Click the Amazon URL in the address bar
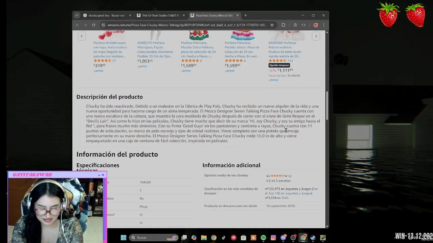The image size is (433, 243). 187,25
